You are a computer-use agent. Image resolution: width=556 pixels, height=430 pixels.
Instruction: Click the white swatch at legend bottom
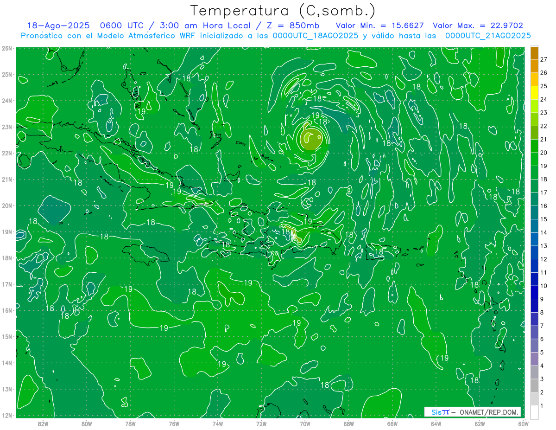coord(534,412)
